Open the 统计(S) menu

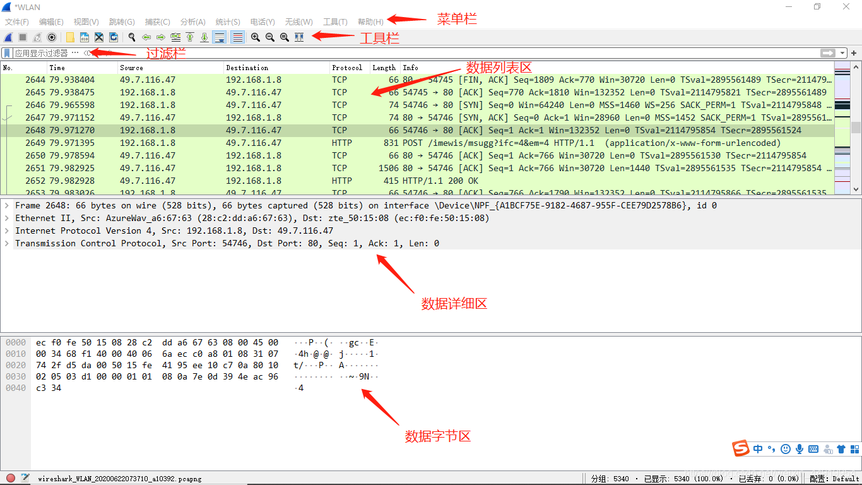pyautogui.click(x=228, y=22)
